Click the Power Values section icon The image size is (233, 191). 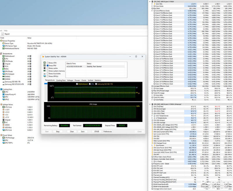[1, 135]
